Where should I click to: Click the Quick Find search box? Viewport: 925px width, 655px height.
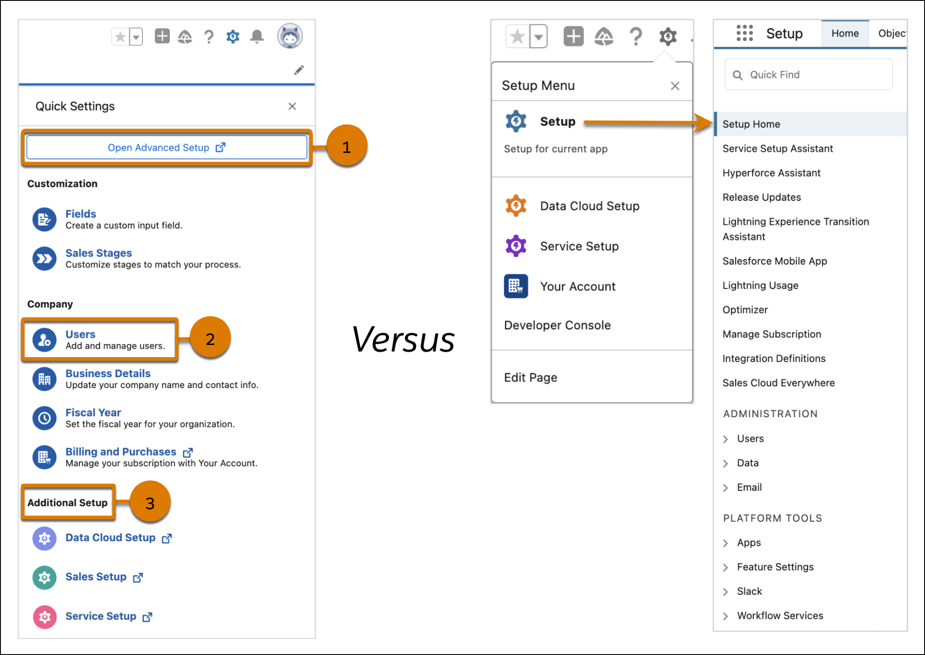(809, 75)
